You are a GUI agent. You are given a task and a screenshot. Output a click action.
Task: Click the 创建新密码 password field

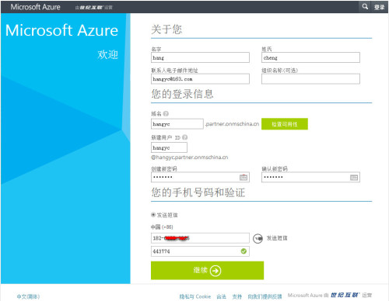coord(200,177)
